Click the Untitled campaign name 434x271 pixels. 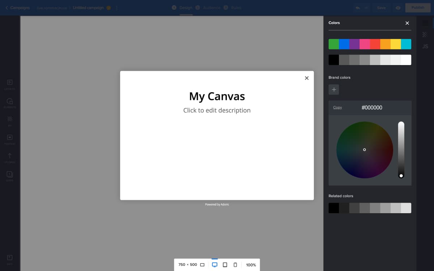pyautogui.click(x=88, y=8)
